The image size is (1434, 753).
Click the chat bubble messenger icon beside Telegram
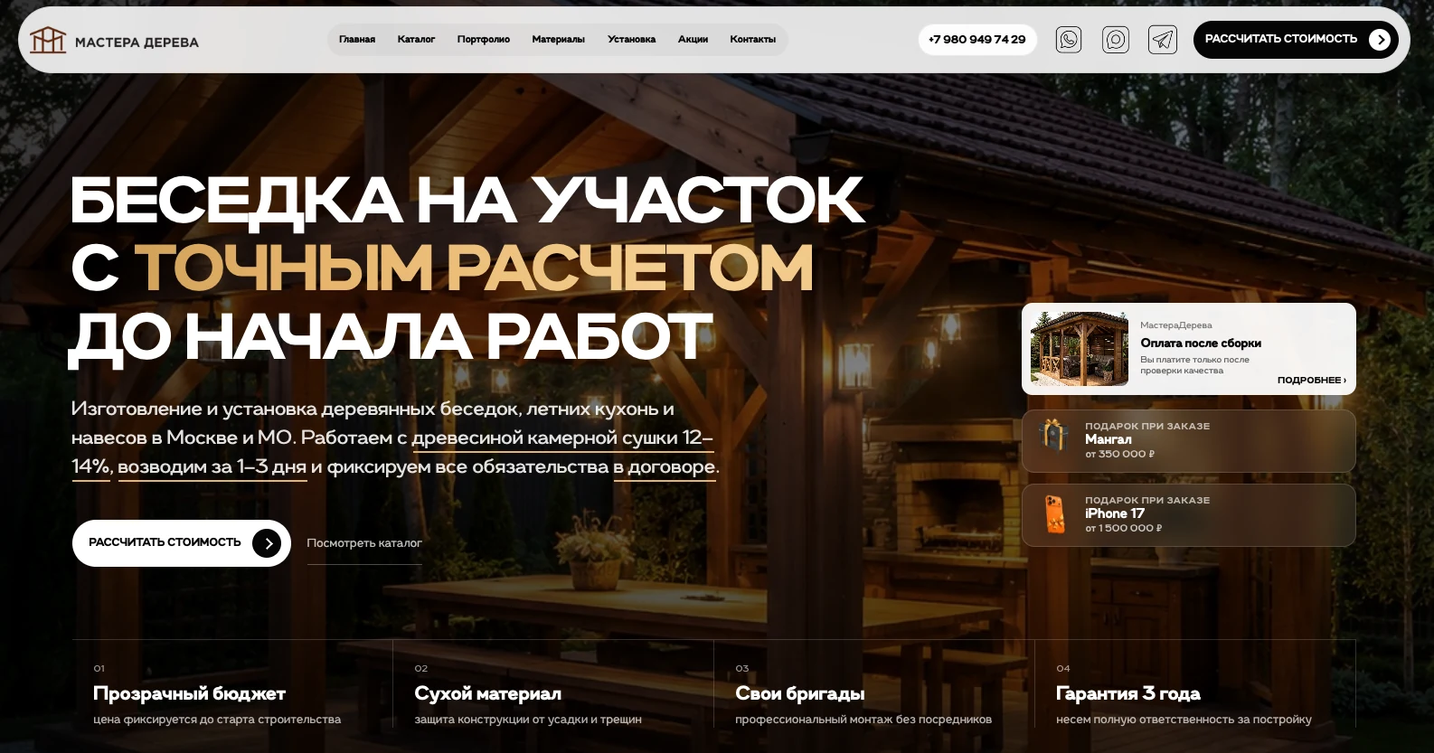pyautogui.click(x=1116, y=40)
